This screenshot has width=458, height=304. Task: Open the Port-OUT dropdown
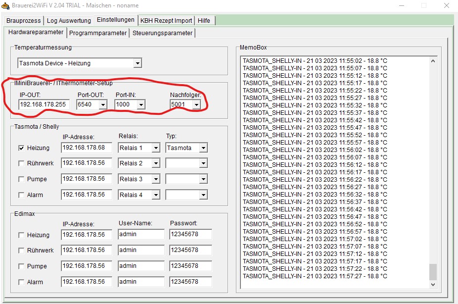[x=103, y=105]
